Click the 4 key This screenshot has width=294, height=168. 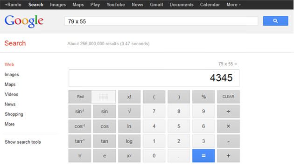(x=154, y=126)
